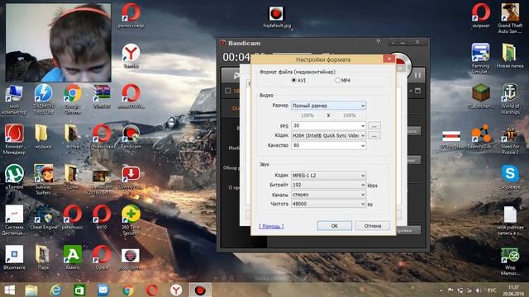This screenshot has width=529, height=297.
Task: Launch World of Warships from the desktop
Action: pyautogui.click(x=510, y=99)
